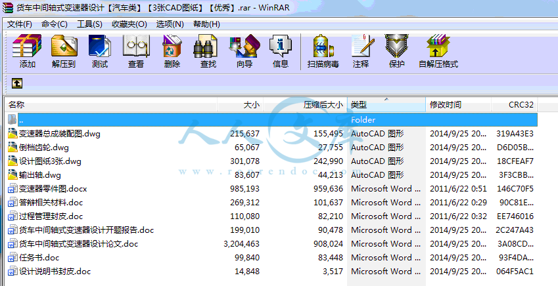The image size is (558, 286).
Task: Select file 设计图纸3张.dwg
Action: coord(50,161)
